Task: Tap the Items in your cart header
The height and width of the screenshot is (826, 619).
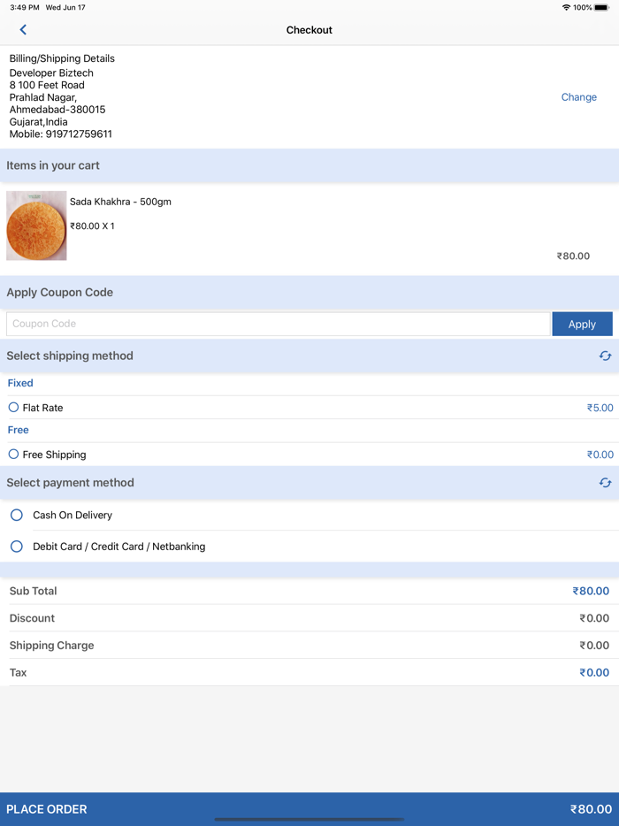Action: pos(53,165)
